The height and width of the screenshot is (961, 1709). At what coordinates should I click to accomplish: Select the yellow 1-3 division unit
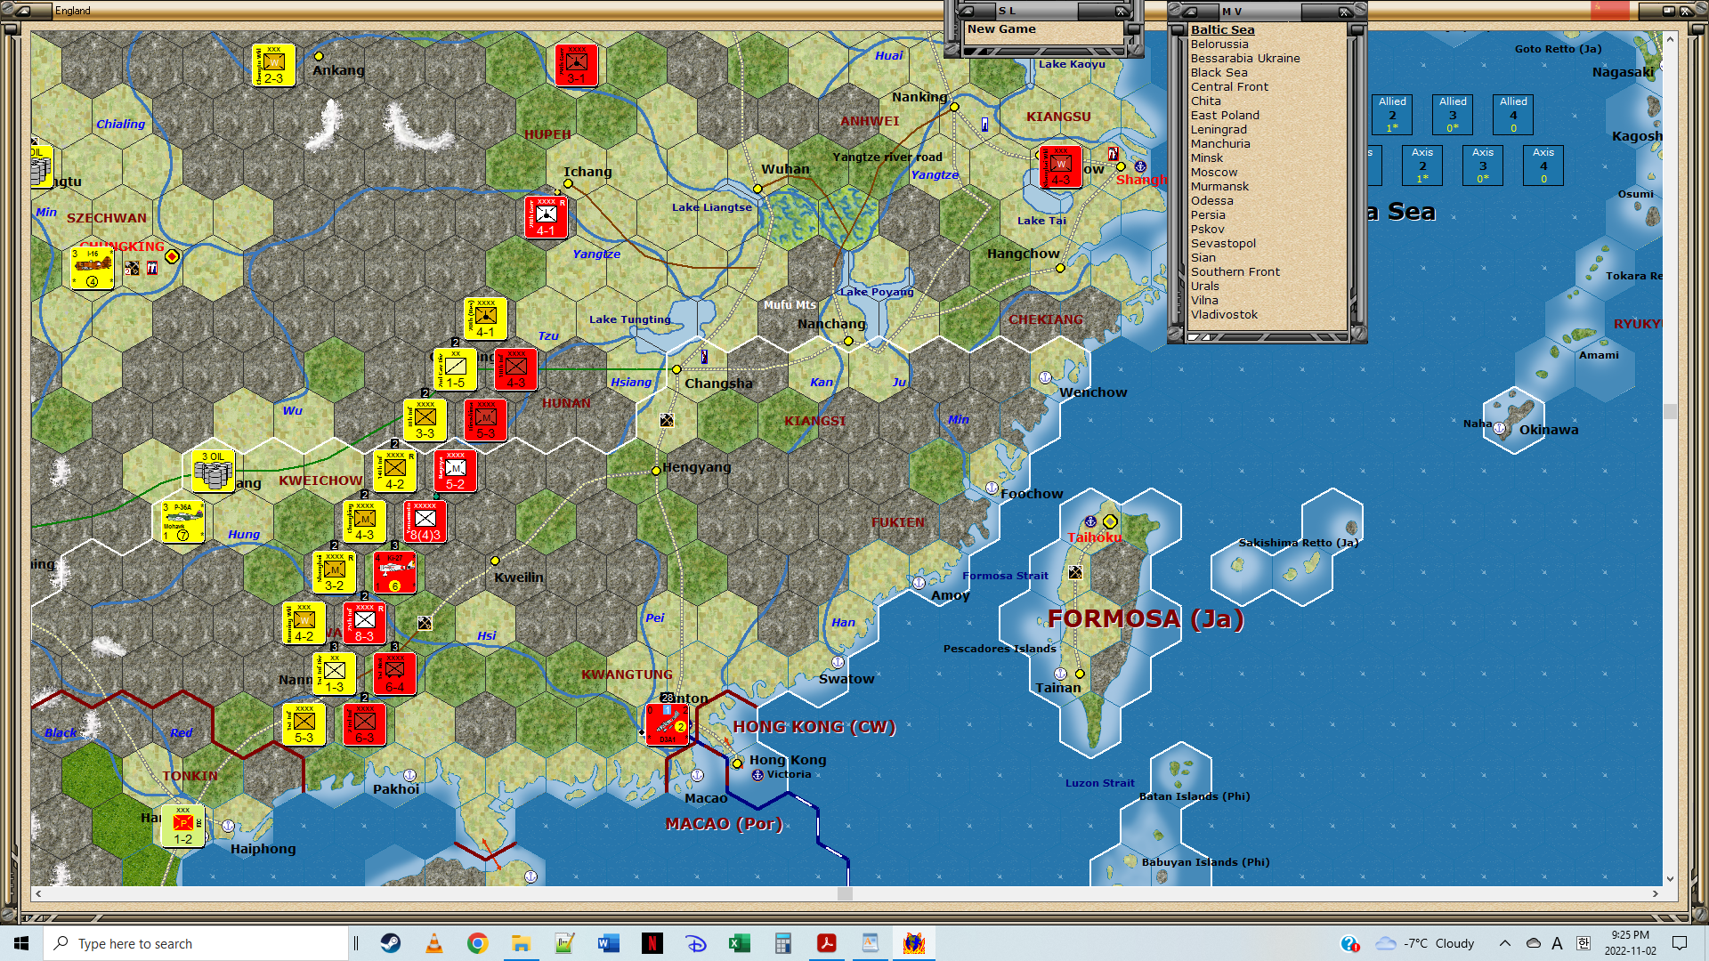click(334, 674)
